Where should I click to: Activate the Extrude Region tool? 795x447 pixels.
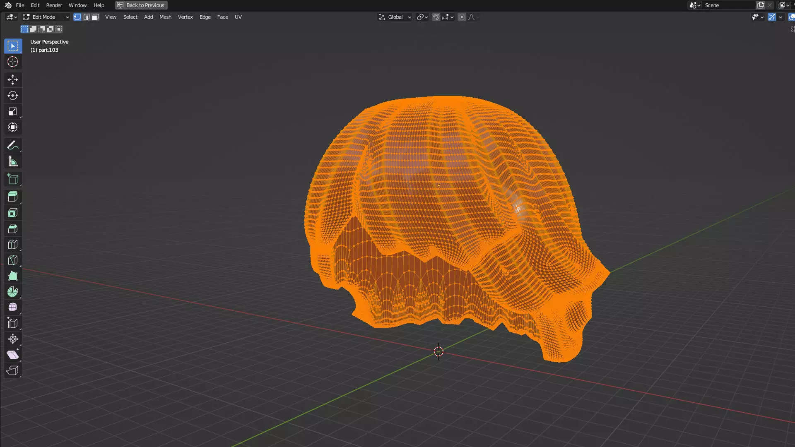[x=12, y=197]
